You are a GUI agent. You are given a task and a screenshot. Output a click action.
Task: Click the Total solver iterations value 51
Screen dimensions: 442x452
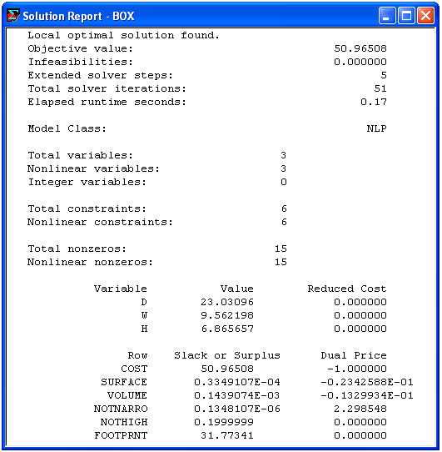pyautogui.click(x=380, y=88)
